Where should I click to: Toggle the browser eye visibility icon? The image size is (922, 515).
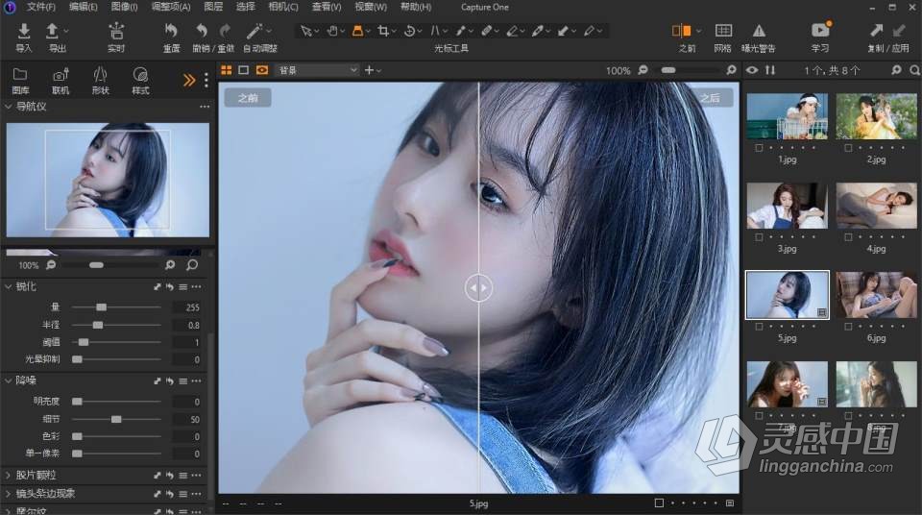coord(752,70)
